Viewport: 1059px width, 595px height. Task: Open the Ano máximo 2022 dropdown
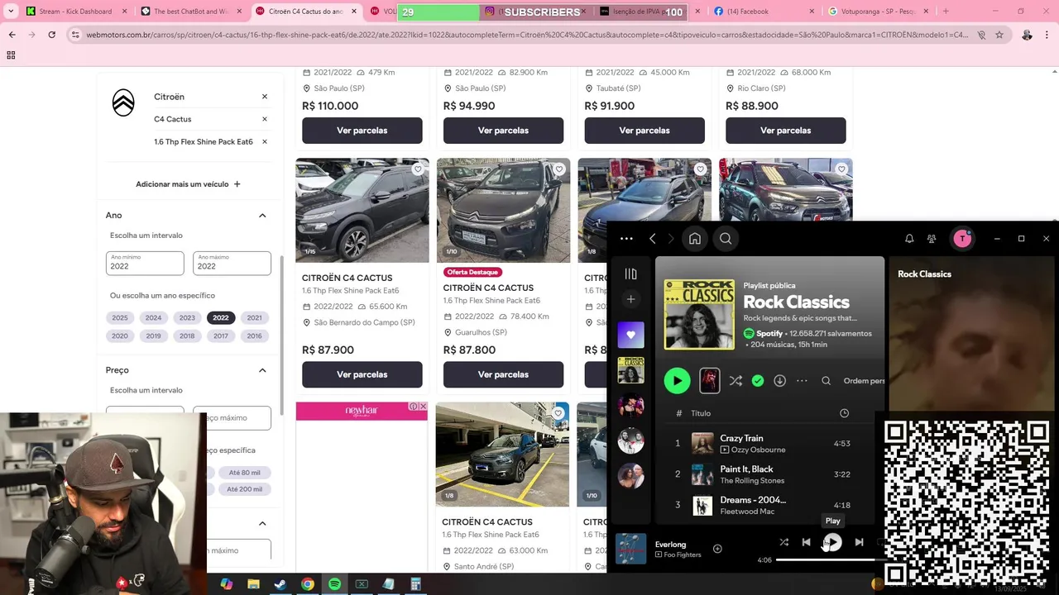(x=232, y=263)
